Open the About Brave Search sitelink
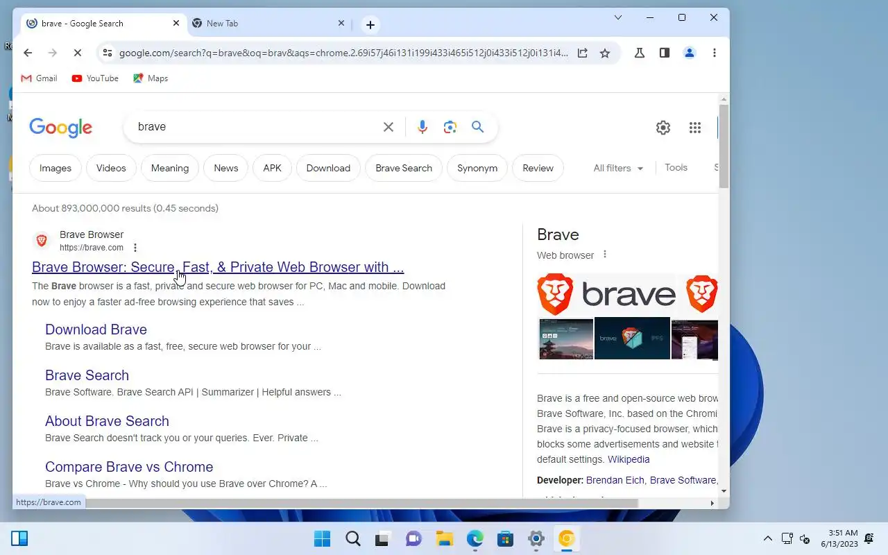 tap(107, 421)
